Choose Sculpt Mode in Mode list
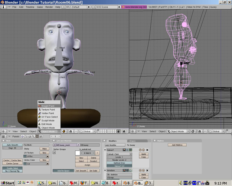Image resolution: width=232 pixels, height=186 pixels. coord(48,121)
